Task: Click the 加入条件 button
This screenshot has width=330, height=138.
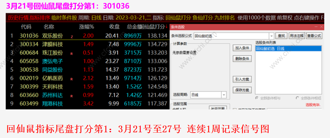Action: coord(242,48)
